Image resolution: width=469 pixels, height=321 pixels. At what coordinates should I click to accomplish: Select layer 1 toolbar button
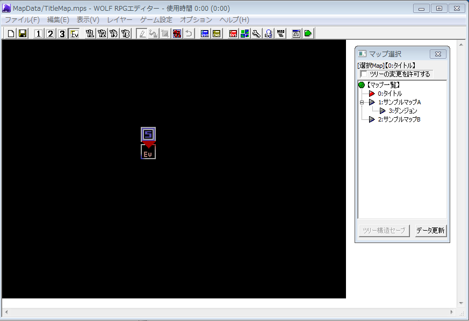(38, 33)
